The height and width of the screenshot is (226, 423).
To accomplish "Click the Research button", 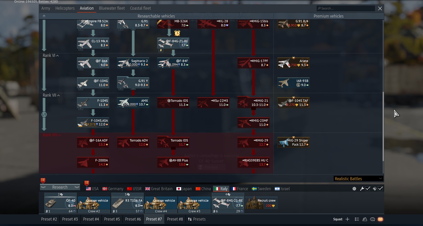I will tap(60, 187).
